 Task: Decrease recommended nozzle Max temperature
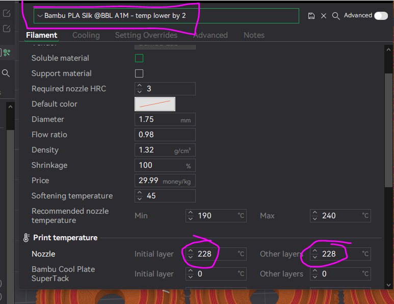click(x=315, y=218)
